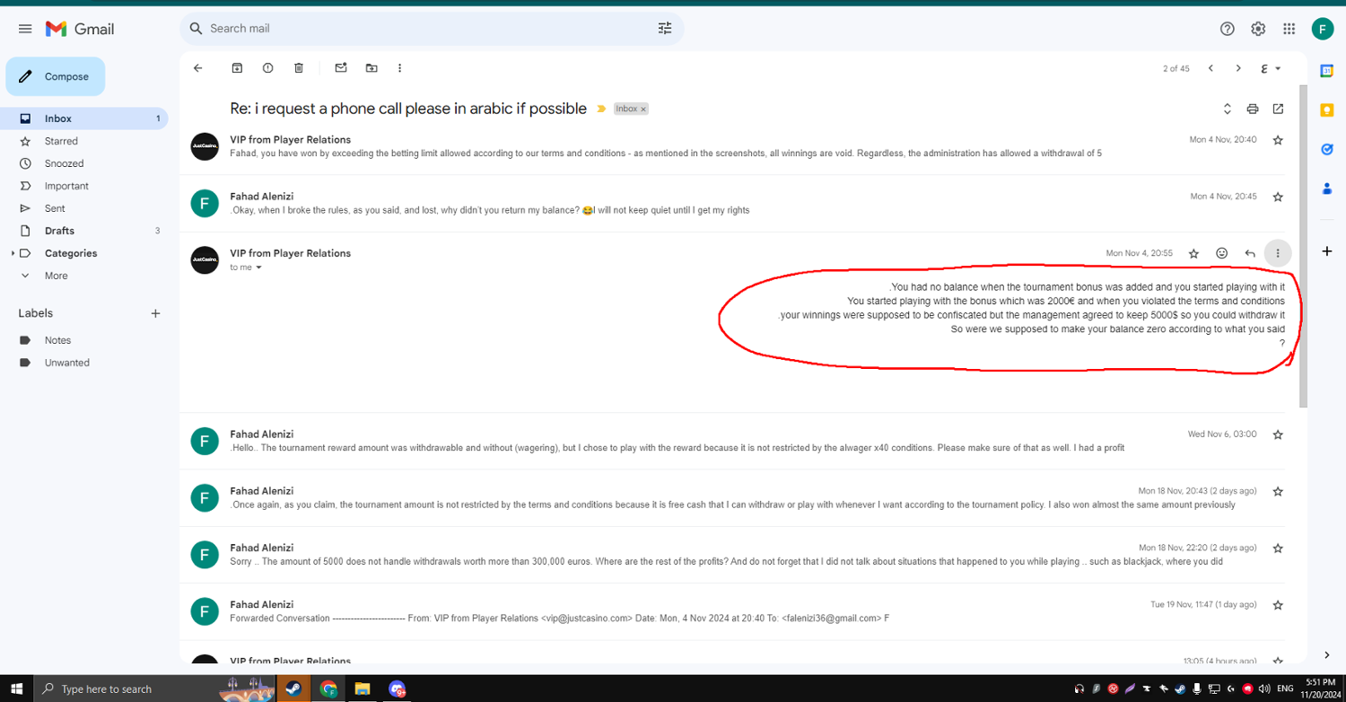Reply to the expanded message
The width and height of the screenshot is (1346, 702).
click(1250, 254)
